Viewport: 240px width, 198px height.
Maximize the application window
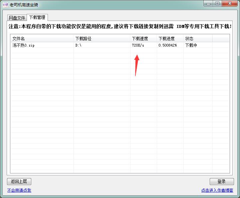pyautogui.click(x=217, y=3)
